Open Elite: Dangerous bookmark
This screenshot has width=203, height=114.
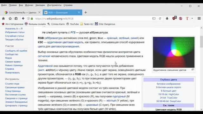[x=105, y=24]
